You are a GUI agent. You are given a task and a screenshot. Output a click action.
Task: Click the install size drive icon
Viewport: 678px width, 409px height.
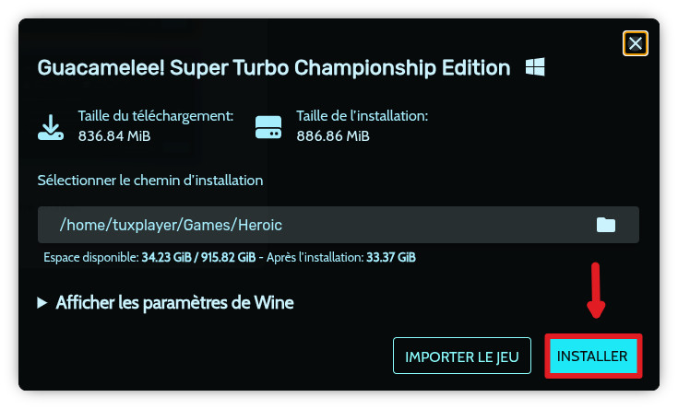(x=268, y=126)
